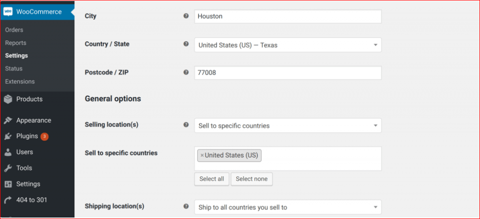Open the Country / State dropdown

[288, 45]
